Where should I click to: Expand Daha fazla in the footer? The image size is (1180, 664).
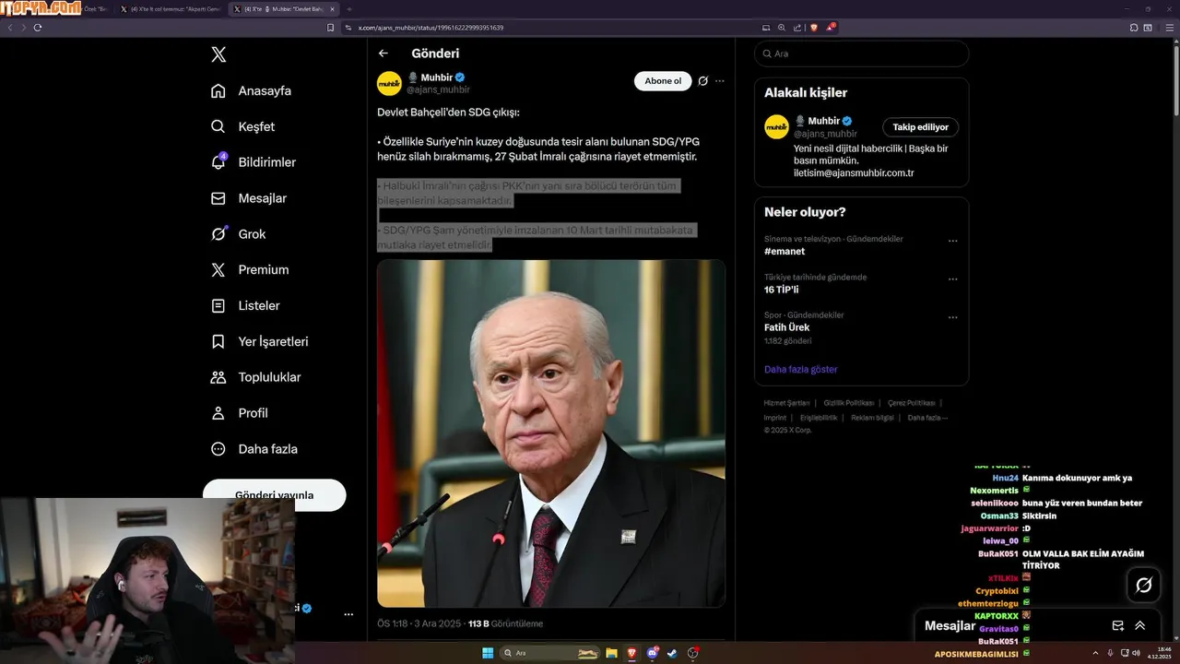coord(927,418)
